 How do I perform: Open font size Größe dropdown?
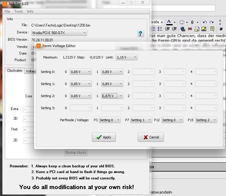162,22
